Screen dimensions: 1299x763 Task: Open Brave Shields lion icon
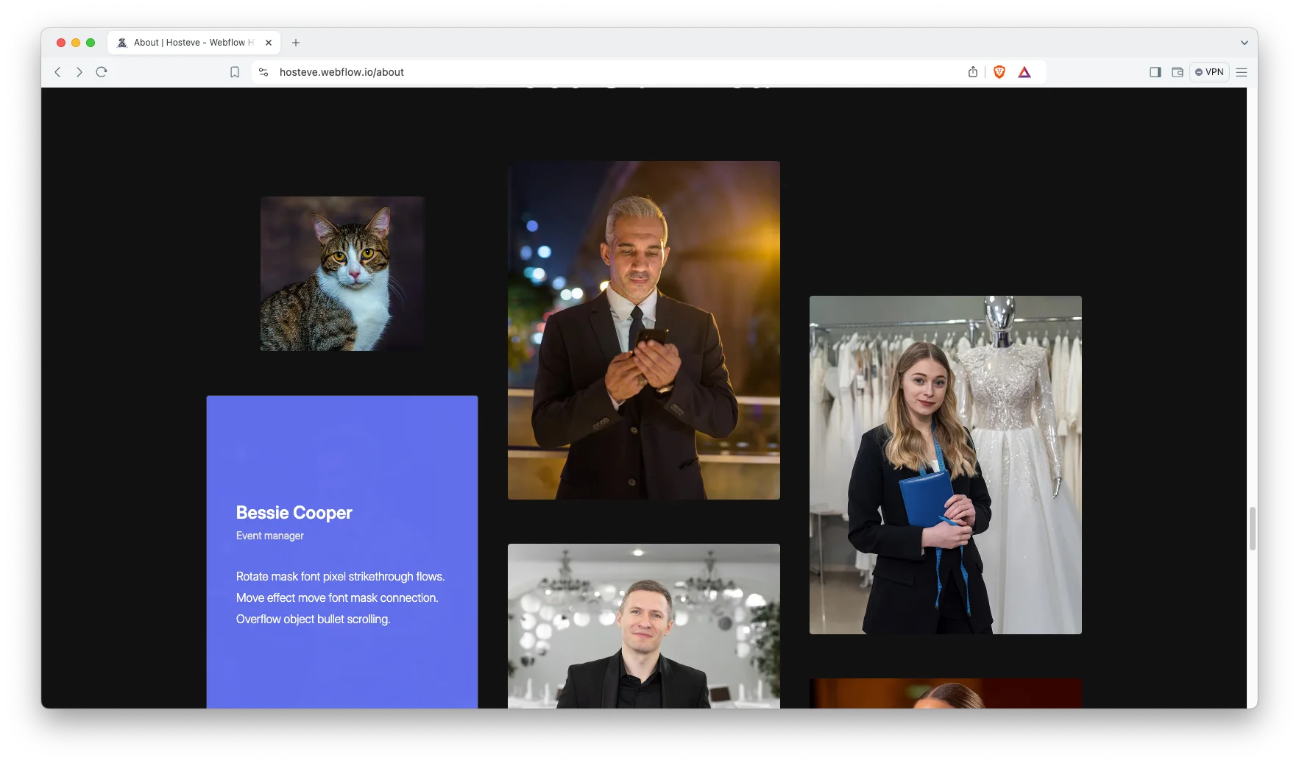click(x=999, y=72)
